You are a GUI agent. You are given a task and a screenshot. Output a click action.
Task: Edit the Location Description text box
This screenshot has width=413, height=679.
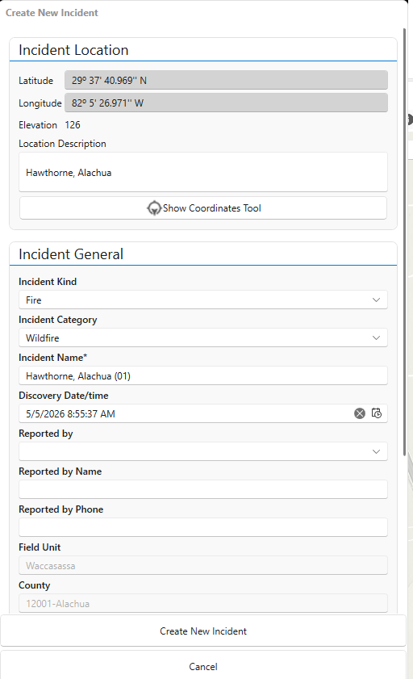pos(202,172)
